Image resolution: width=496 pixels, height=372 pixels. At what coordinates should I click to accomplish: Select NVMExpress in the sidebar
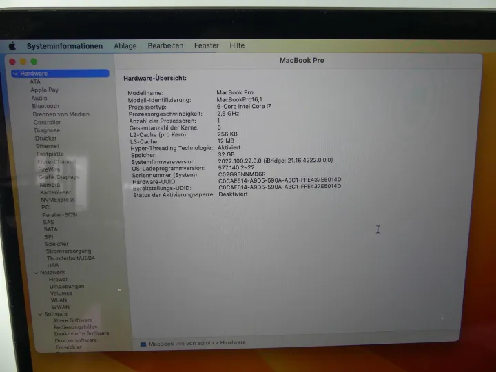point(58,200)
